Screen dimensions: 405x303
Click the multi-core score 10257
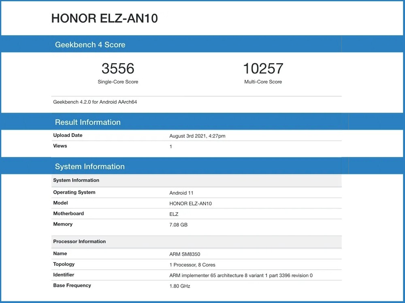[263, 68]
